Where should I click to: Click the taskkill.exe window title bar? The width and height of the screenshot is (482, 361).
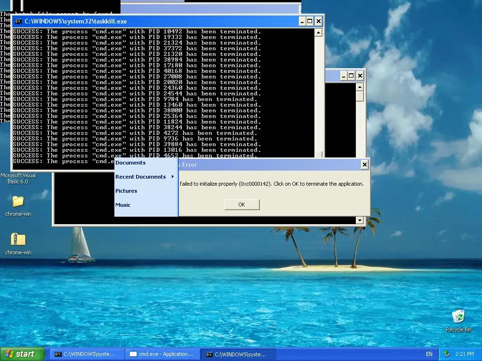(155, 21)
